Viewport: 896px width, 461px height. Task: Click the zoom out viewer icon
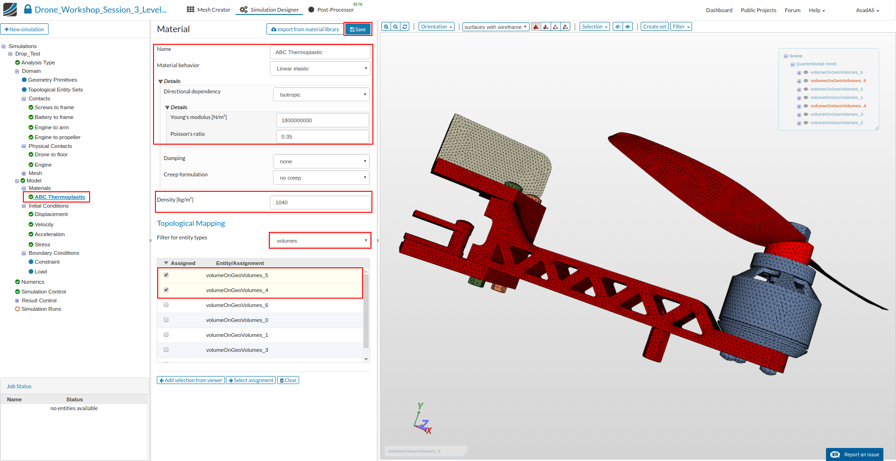tap(395, 27)
